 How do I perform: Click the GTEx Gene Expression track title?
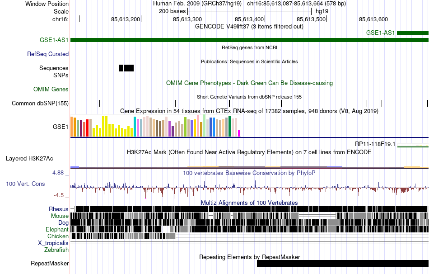(249, 111)
